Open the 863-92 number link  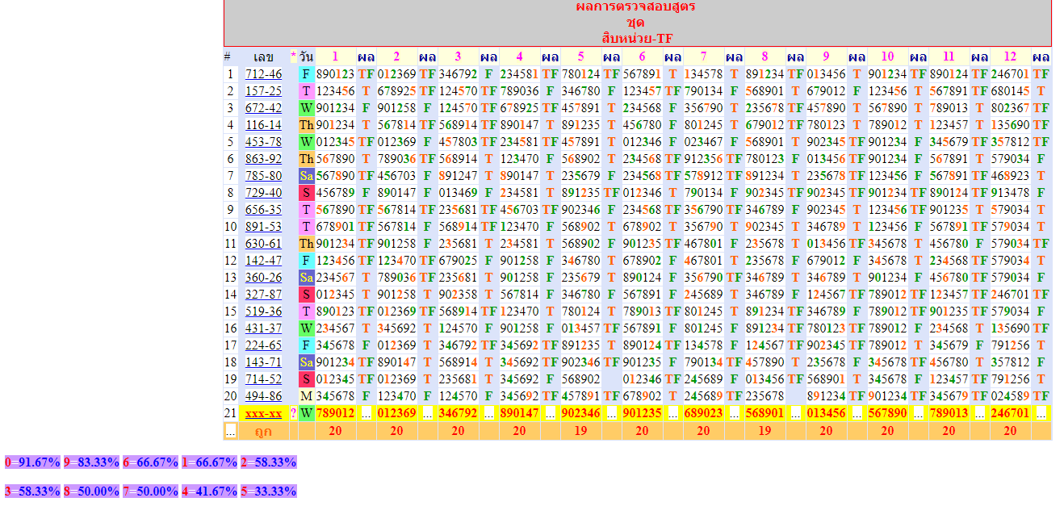coord(264,159)
